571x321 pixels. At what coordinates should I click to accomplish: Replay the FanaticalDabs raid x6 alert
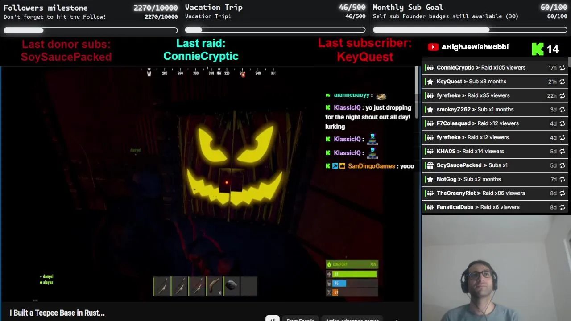(x=562, y=207)
